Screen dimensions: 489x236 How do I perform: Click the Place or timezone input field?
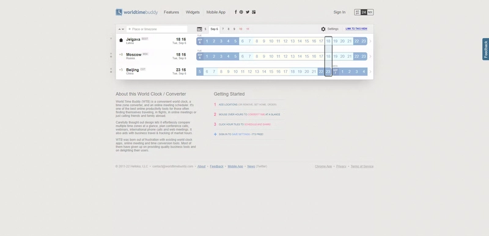point(157,29)
